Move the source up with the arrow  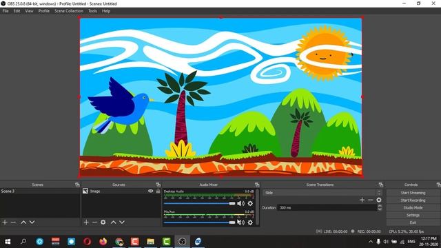pyautogui.click(x=113, y=222)
